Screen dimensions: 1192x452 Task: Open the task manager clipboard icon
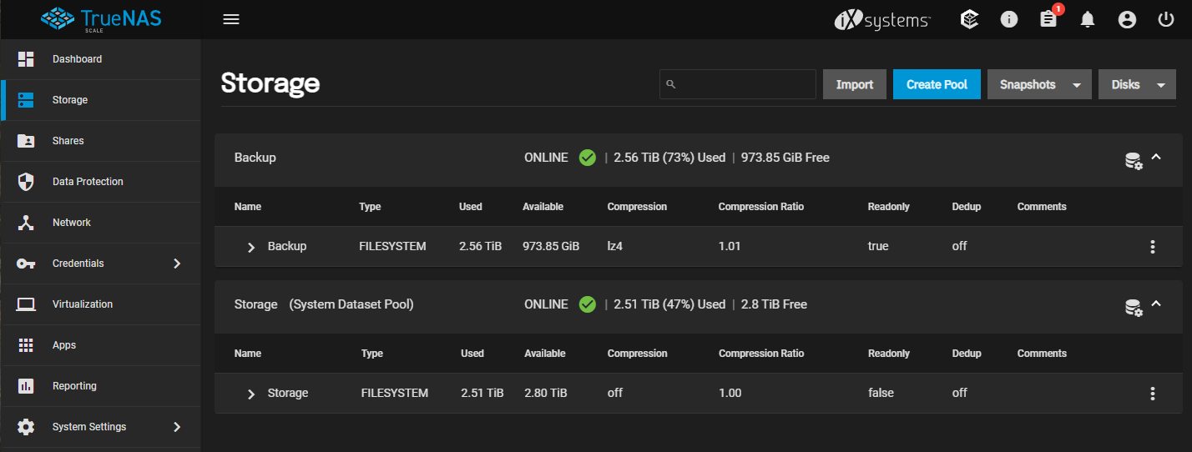point(1048,19)
